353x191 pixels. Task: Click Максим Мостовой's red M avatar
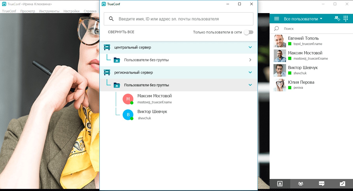tap(128, 99)
